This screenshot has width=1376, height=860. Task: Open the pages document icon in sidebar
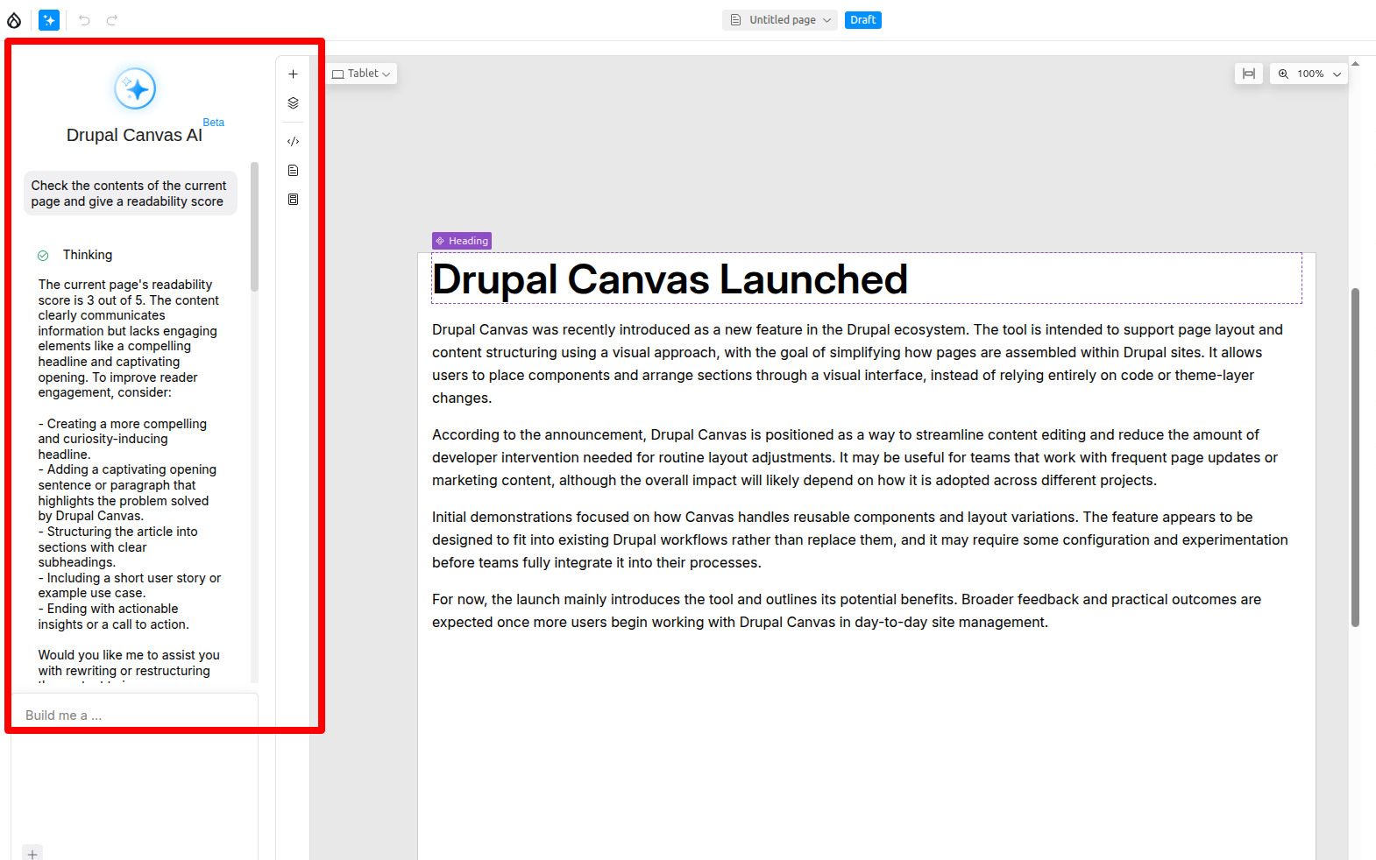pyautogui.click(x=293, y=171)
